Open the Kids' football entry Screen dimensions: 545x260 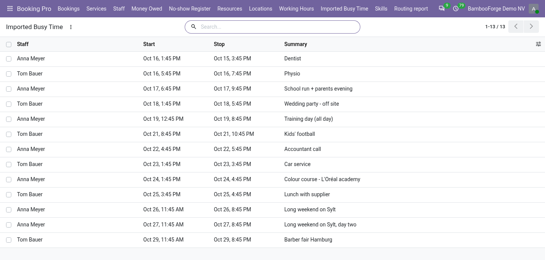coord(299,134)
